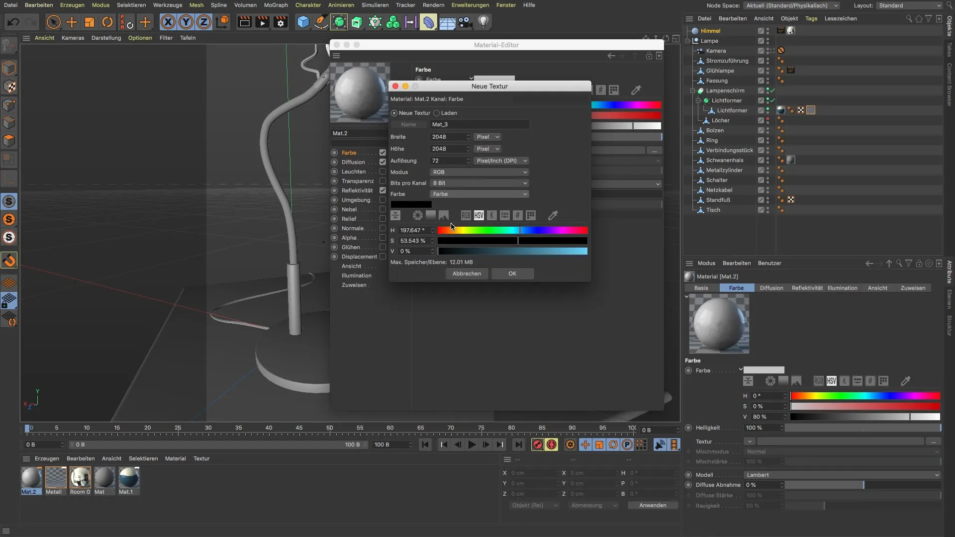This screenshot has height=537, width=955.
Task: Toggle Farbe channel checkbox
Action: point(382,153)
